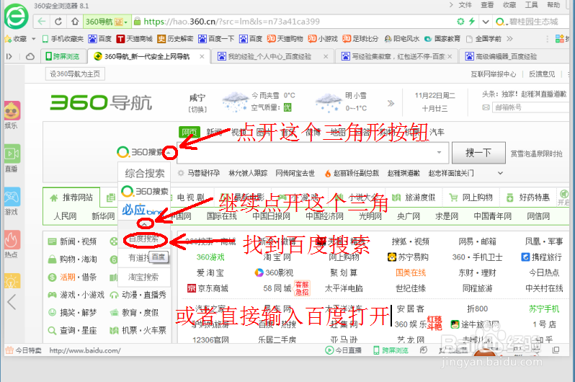The width and height of the screenshot is (575, 382).
Task: Click 今日直播 in status bar
Action: [x=344, y=350]
